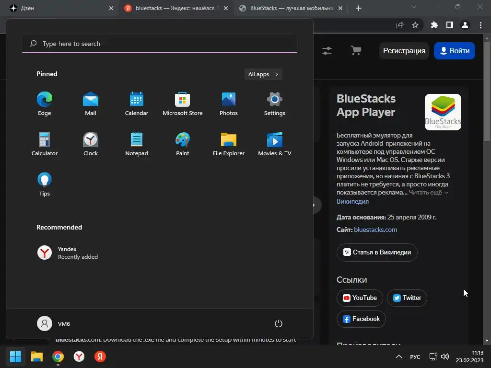The width and height of the screenshot is (491, 368).
Task: Expand description with Читать ещё
Action: click(x=428, y=193)
